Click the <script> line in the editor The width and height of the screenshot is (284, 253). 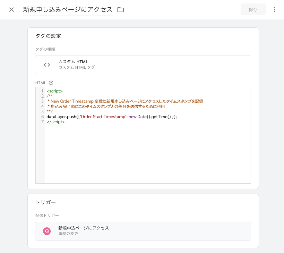55,91
